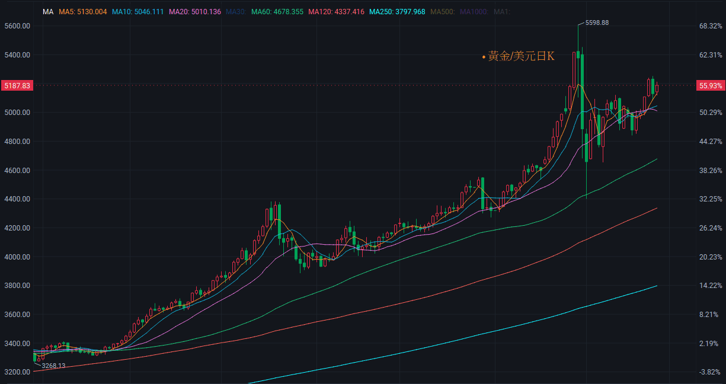
Task: Click the 4000.00 price axis label
Action: (x=17, y=257)
